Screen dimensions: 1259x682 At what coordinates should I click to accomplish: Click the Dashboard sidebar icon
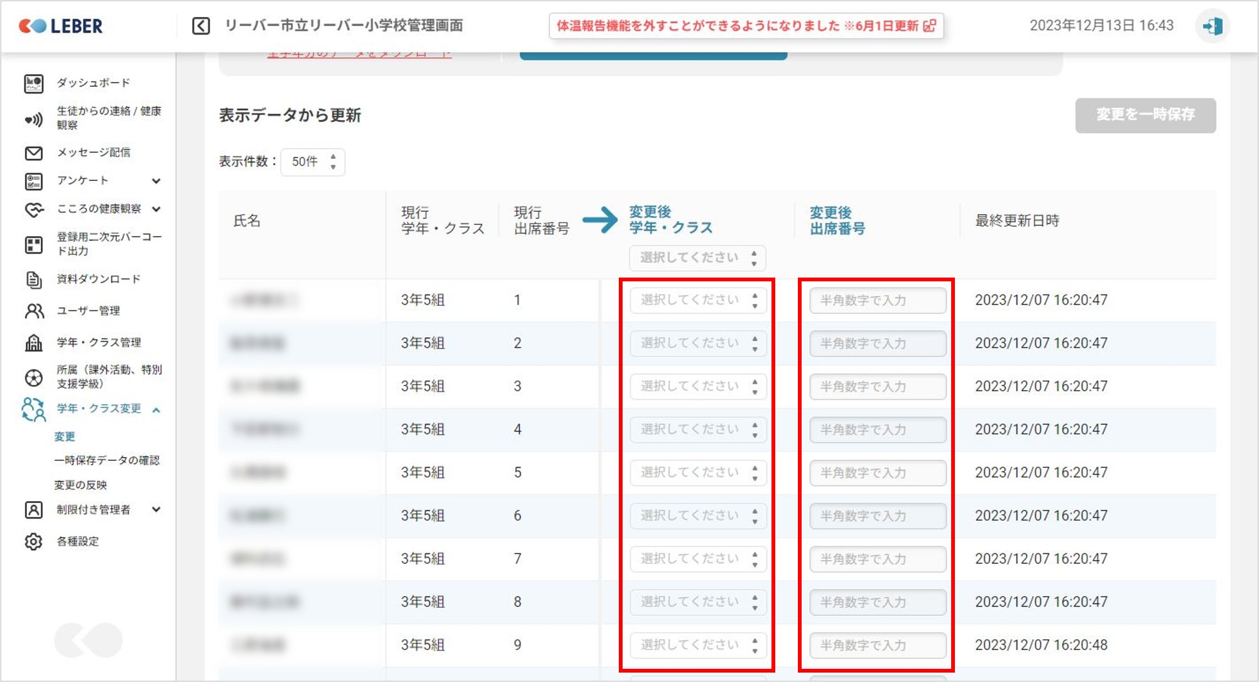click(33, 84)
